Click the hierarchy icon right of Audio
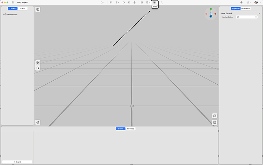Screen dimensions: 263x165 162,3
